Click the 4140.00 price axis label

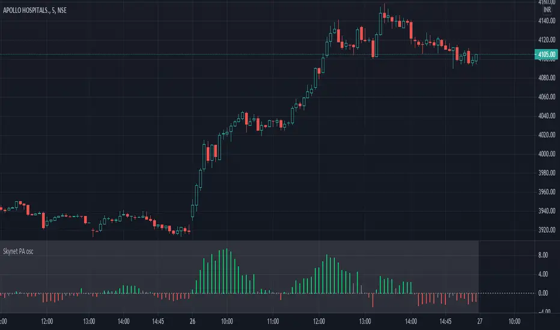pos(546,21)
